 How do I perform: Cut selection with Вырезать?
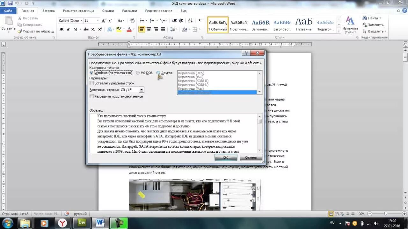tap(28, 18)
